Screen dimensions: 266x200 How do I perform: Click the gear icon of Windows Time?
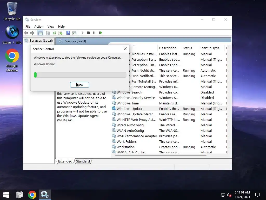tap(114, 103)
